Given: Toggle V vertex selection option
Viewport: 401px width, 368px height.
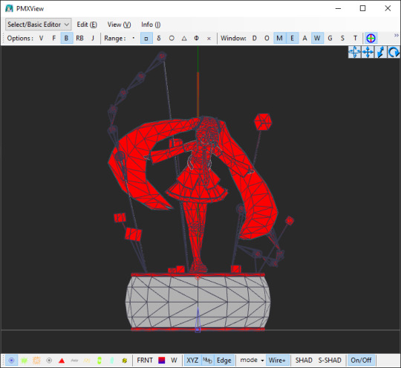Looking at the screenshot, I should pyautogui.click(x=41, y=38).
